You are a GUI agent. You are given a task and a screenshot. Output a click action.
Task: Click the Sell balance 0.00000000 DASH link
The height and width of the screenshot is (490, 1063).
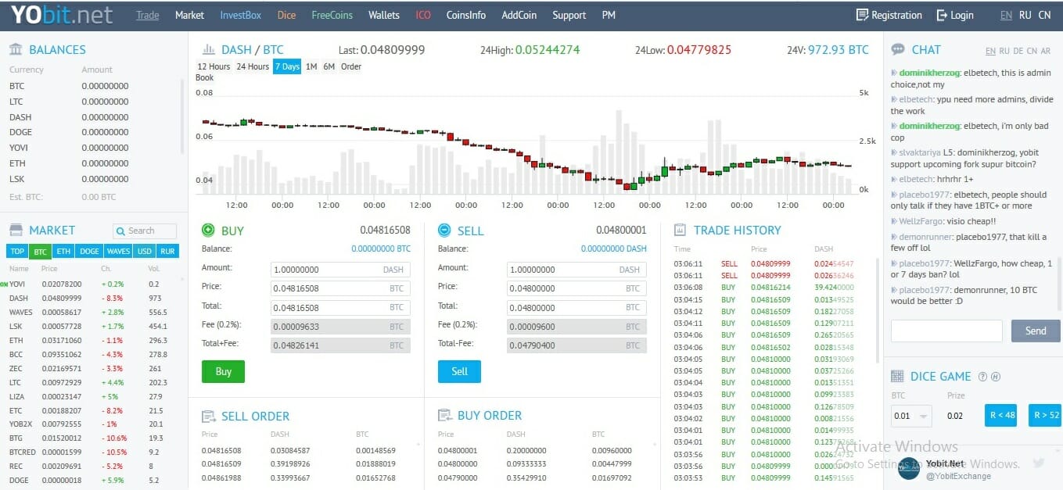click(x=614, y=249)
